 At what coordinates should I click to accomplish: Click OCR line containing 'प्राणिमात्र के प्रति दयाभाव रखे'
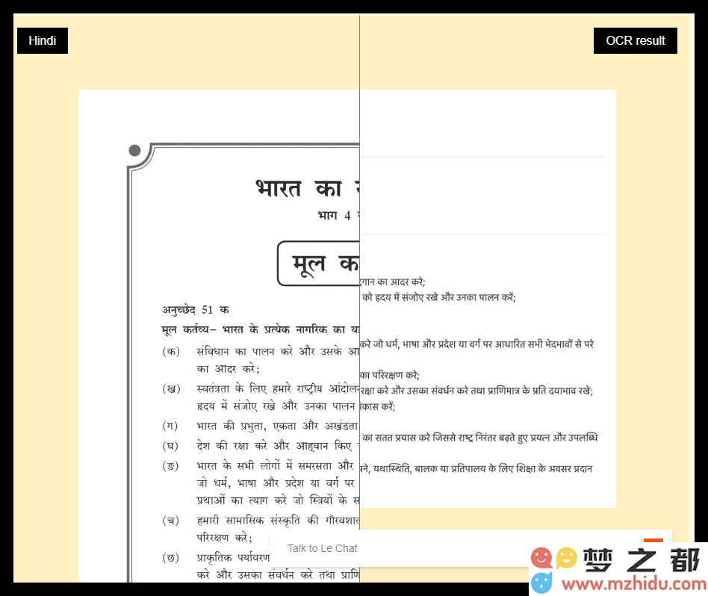tap(476, 391)
